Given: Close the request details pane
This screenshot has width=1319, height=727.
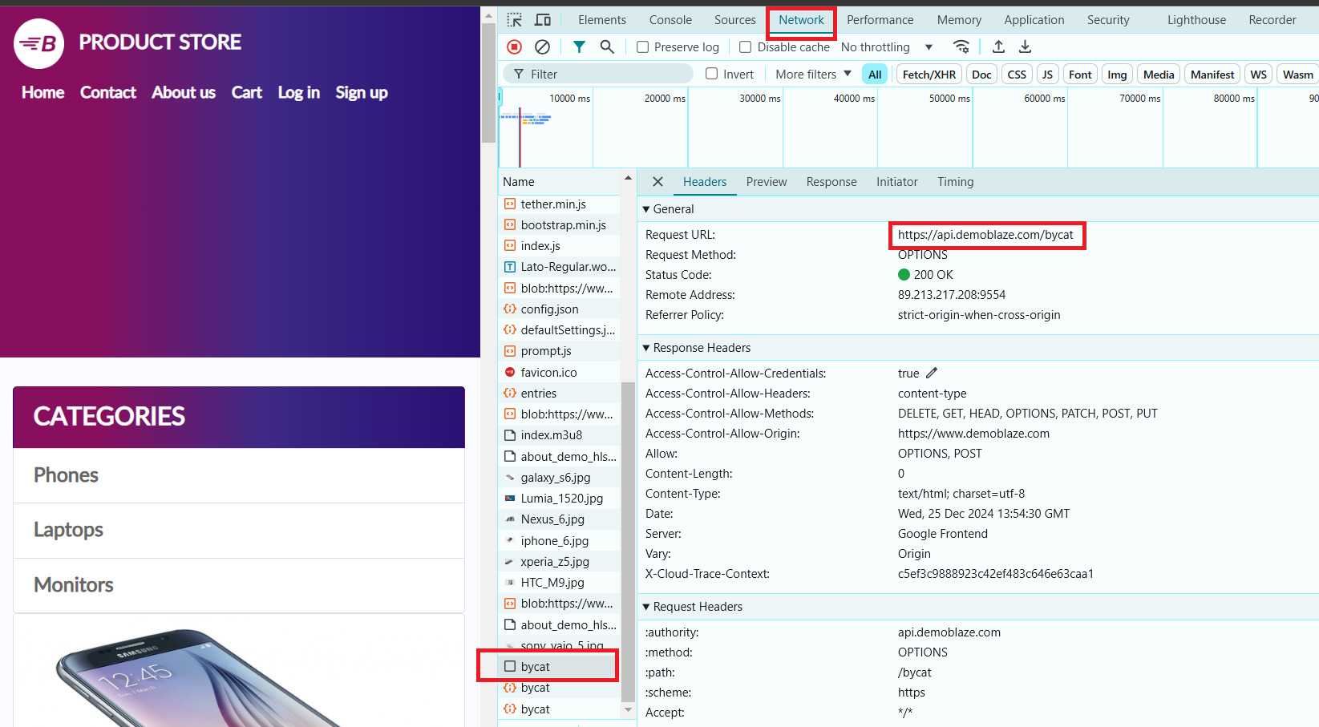Looking at the screenshot, I should pos(657,182).
